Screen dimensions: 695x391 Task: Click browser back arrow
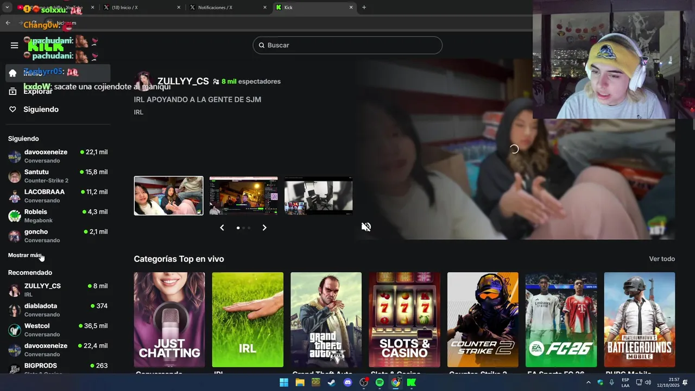click(8, 23)
